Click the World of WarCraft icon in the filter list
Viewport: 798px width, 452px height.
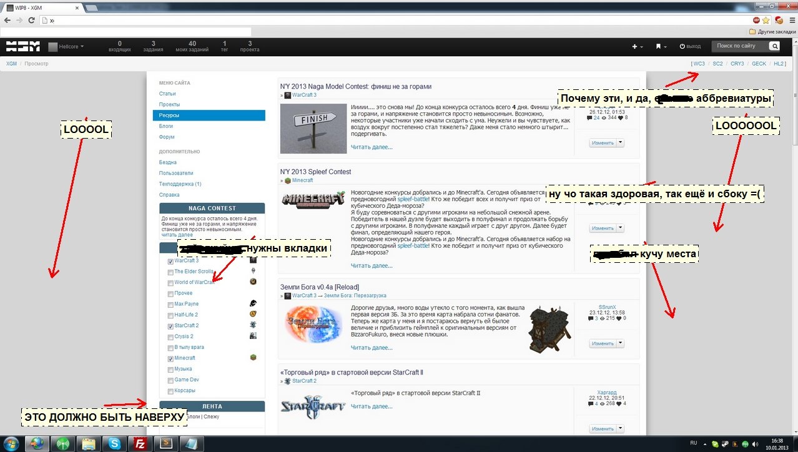[x=254, y=282]
